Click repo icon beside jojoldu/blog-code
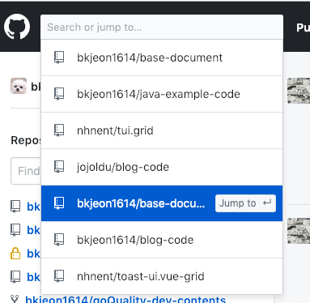This screenshot has width=310, height=303. point(59,167)
